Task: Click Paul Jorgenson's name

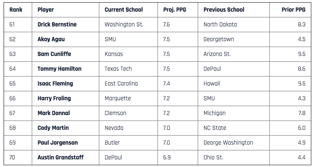Action: (x=58, y=143)
